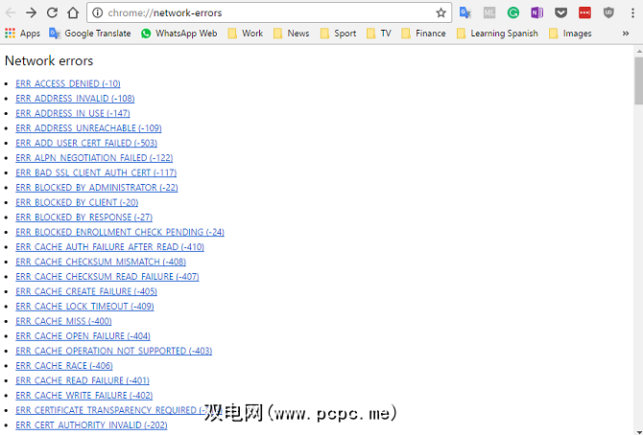643x435 pixels.
Task: Open the Work bookmarks folder
Action: coord(246,34)
